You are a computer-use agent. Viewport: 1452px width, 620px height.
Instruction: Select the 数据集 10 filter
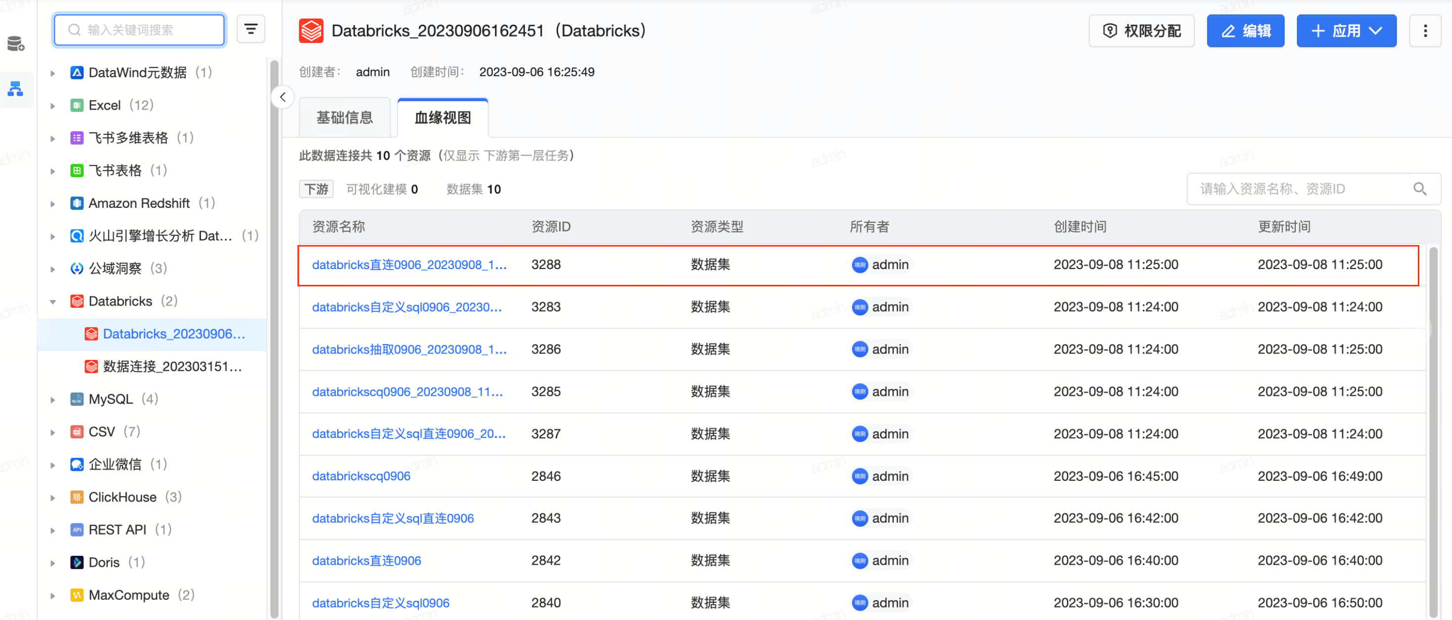[x=474, y=190]
